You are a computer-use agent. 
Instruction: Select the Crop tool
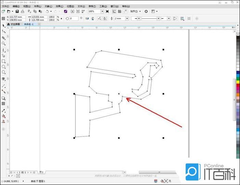pos(3,38)
